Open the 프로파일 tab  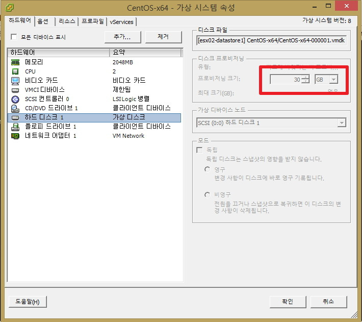pyautogui.click(x=93, y=21)
